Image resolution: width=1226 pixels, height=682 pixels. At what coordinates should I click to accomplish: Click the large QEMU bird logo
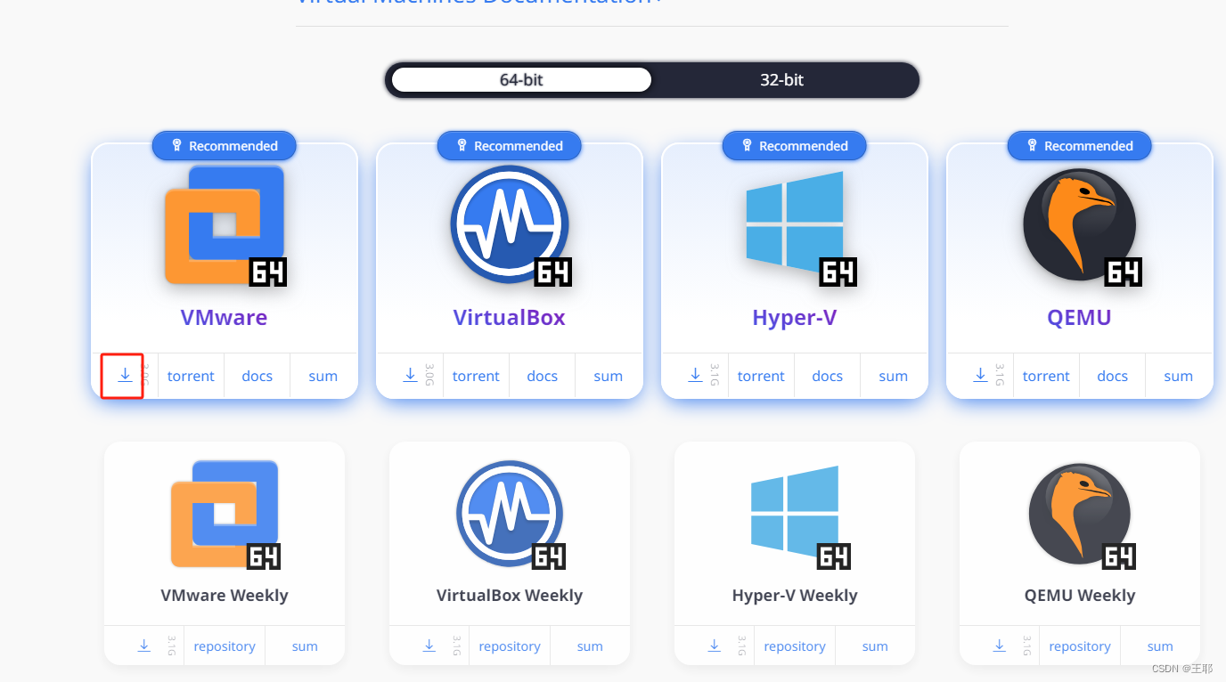tap(1081, 225)
